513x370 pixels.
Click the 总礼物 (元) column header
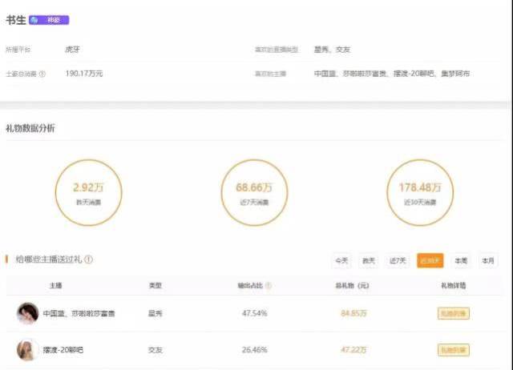tap(352, 286)
